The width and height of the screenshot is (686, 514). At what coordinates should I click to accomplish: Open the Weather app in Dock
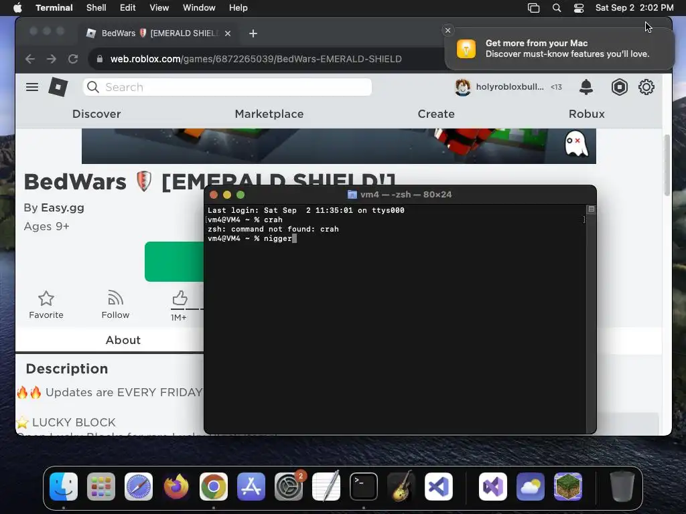[x=531, y=487]
